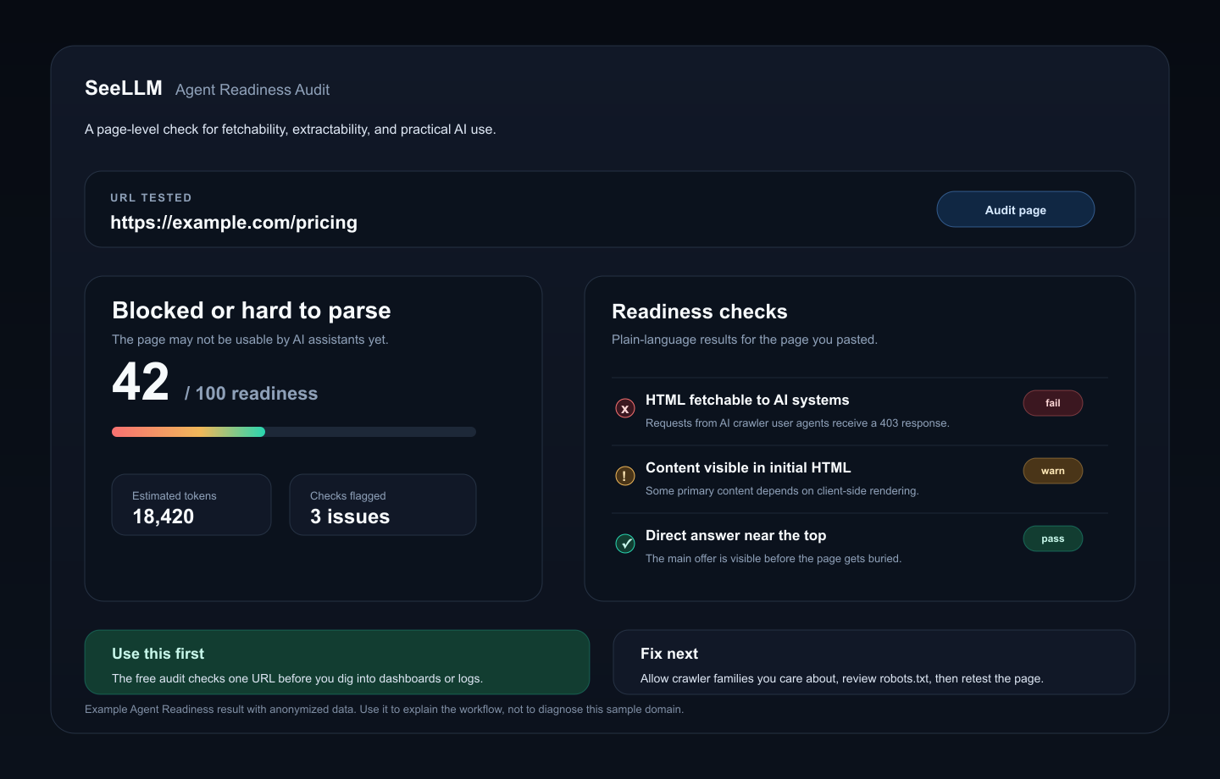
Task: Click the red X fail icon
Action: click(625, 408)
